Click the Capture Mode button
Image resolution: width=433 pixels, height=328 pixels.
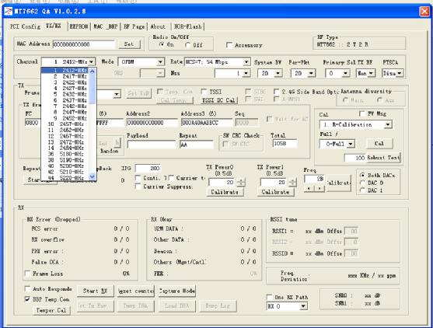pyautogui.click(x=177, y=291)
